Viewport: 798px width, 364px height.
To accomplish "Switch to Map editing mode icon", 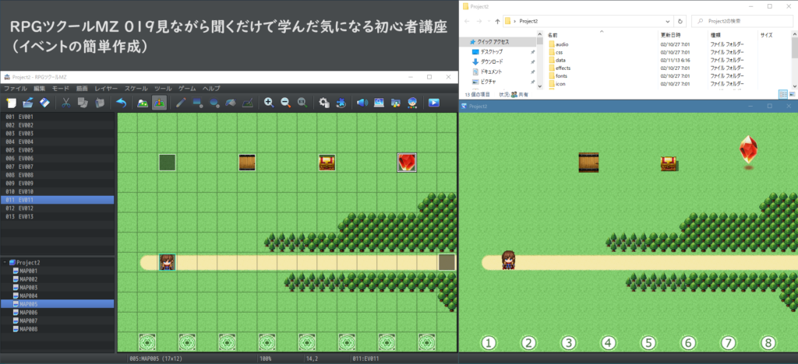I will pos(142,103).
